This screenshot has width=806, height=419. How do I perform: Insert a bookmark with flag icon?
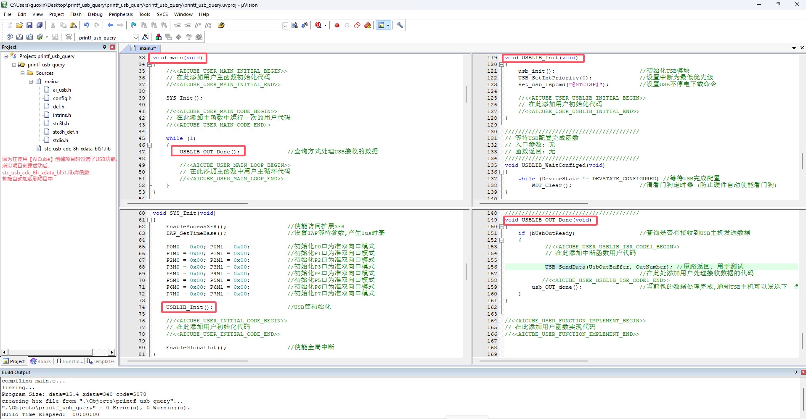tap(134, 25)
